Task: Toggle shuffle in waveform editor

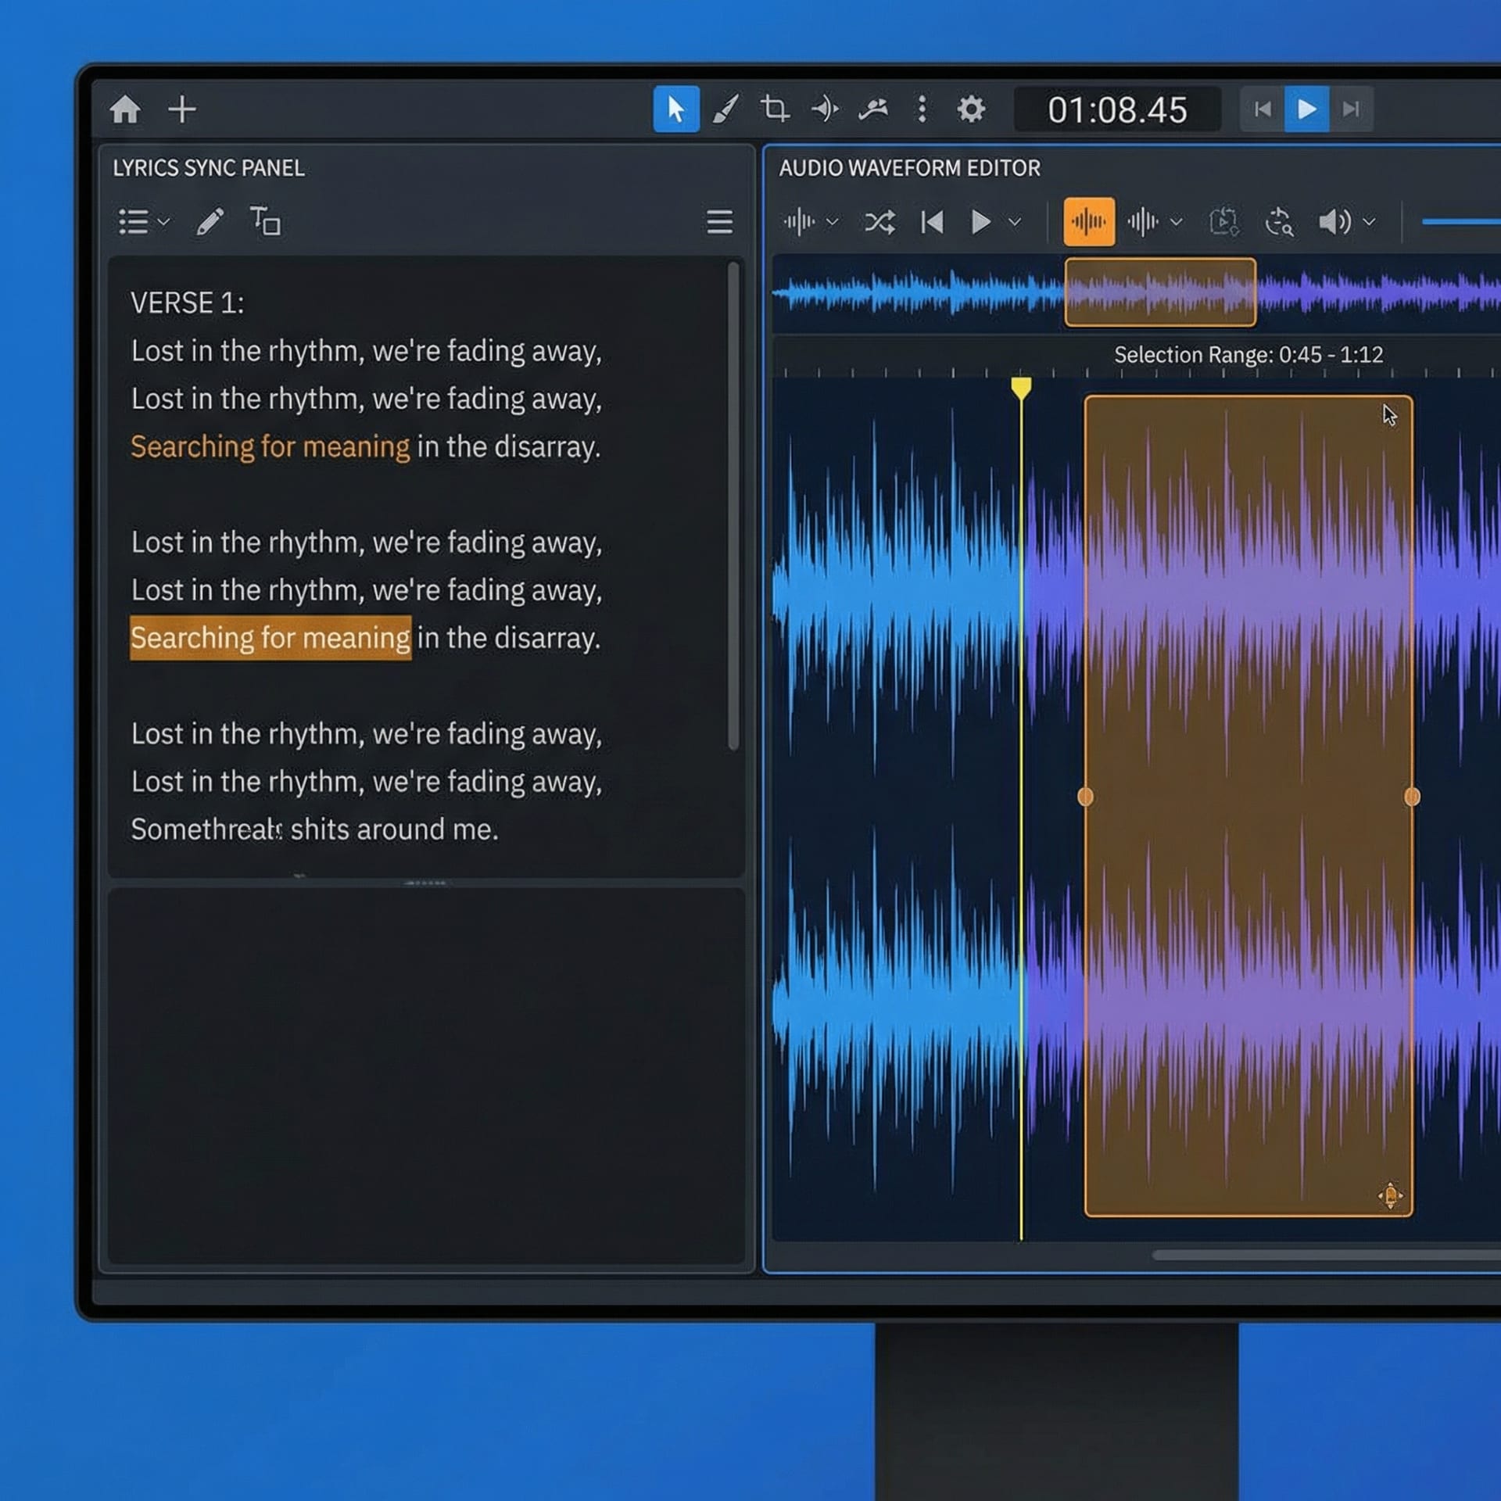Action: (x=879, y=223)
